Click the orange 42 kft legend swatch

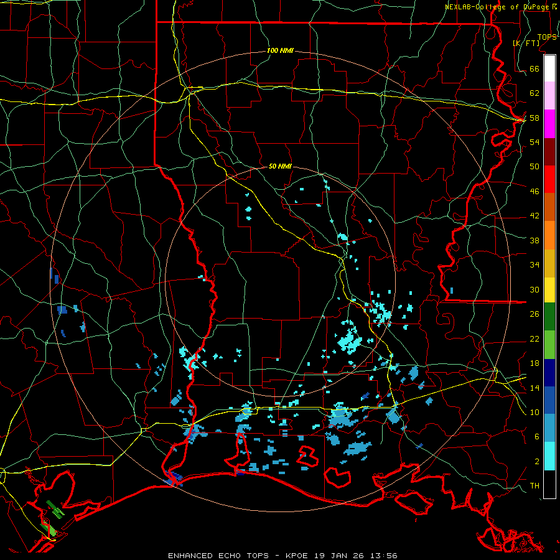click(549, 235)
